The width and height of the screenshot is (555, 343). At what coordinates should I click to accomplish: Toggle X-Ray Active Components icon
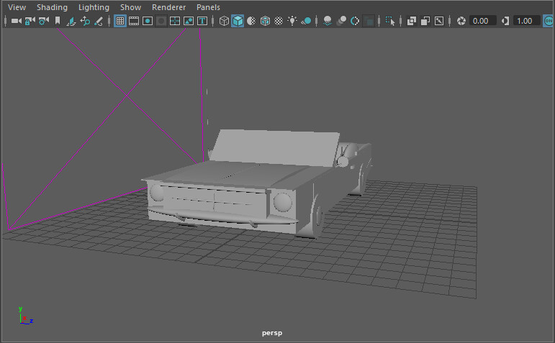click(x=425, y=21)
